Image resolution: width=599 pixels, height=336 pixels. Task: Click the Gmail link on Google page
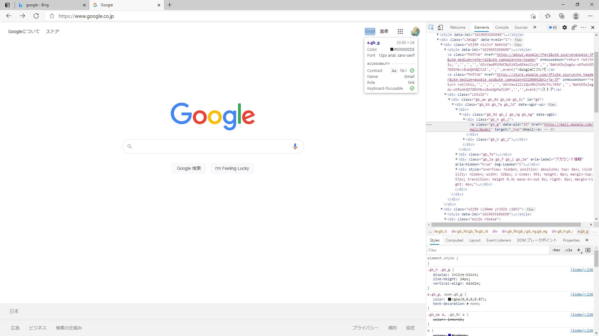point(370,31)
